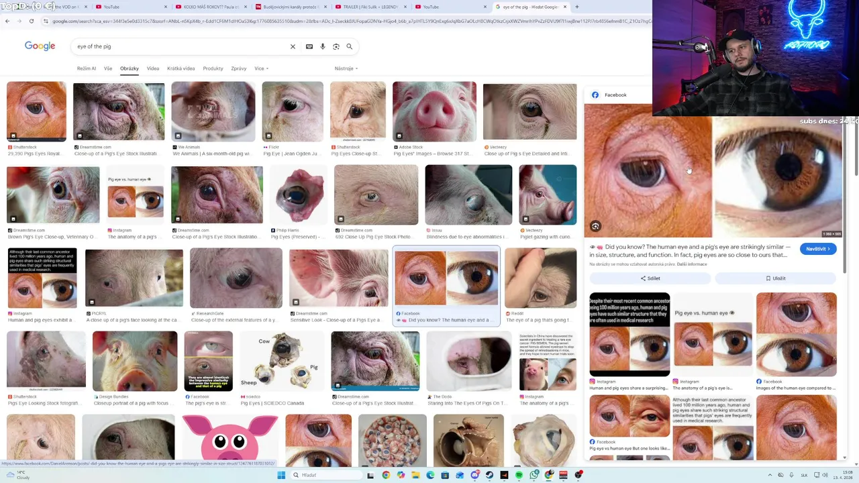Click the 'Sdílet' share button
Viewport: 859px width, 483px height.
click(x=650, y=278)
